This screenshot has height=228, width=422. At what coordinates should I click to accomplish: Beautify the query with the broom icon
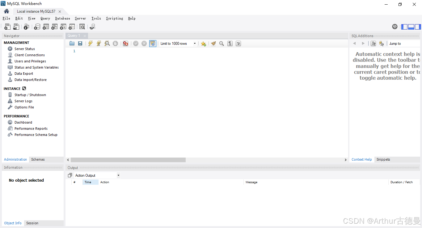coord(213,44)
